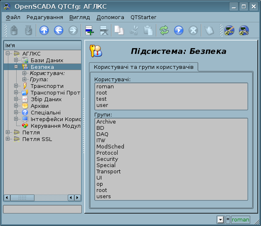Open the QTStarter menu
This screenshot has height=226, width=261.
[x=143, y=17]
